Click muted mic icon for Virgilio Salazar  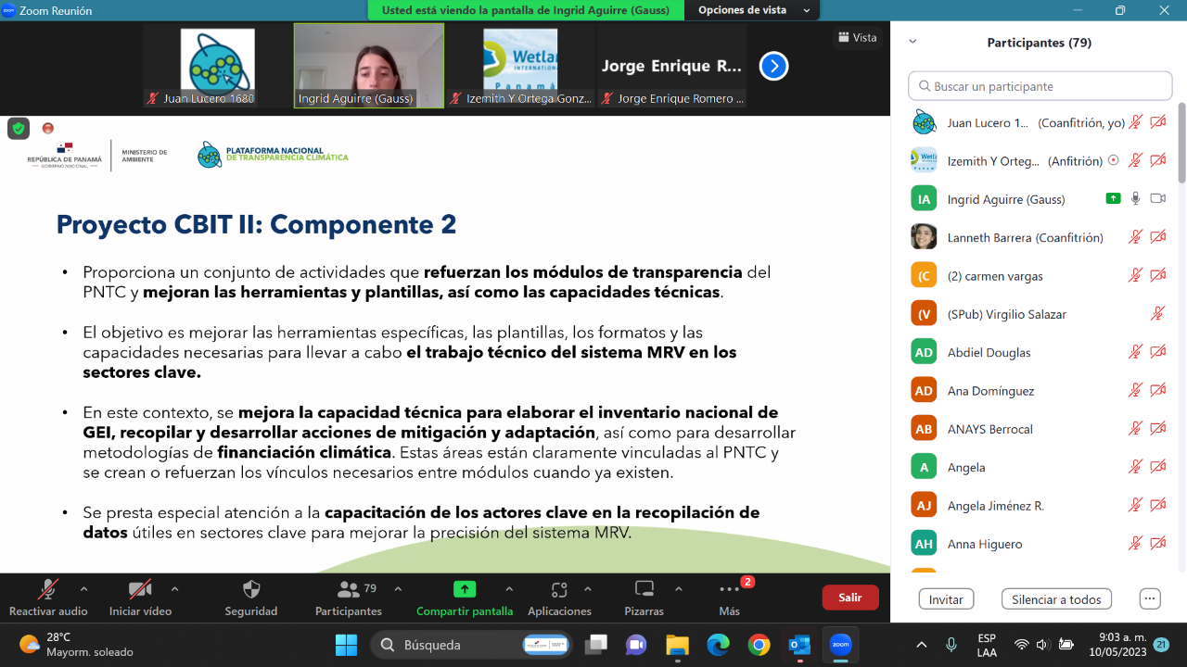(1157, 314)
